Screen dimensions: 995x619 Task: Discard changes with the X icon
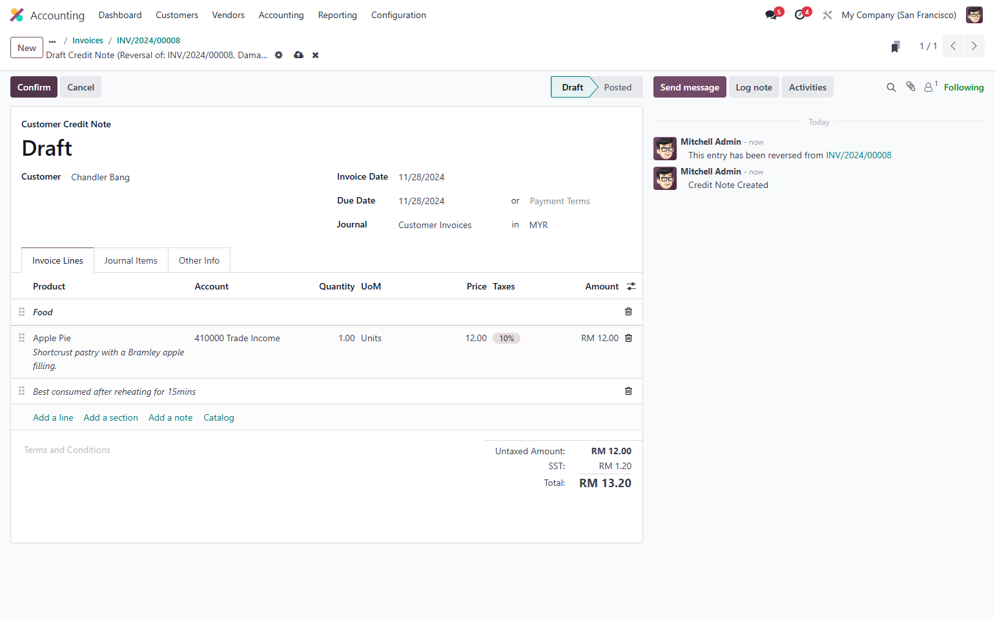coord(316,56)
